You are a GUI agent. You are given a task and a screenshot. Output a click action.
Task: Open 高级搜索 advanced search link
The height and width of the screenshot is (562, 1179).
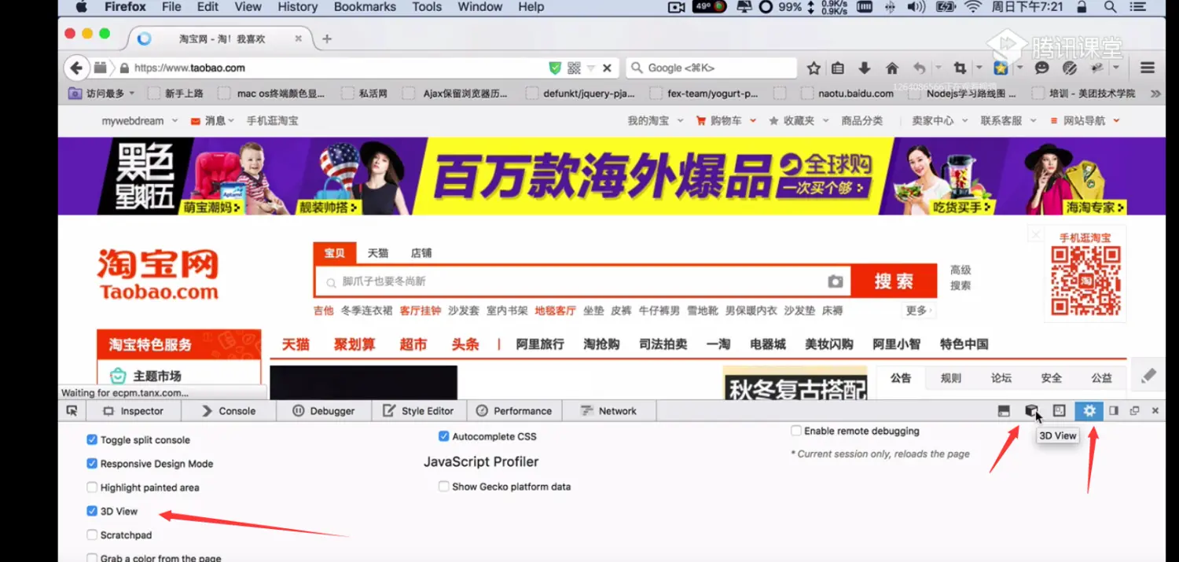tap(960, 278)
